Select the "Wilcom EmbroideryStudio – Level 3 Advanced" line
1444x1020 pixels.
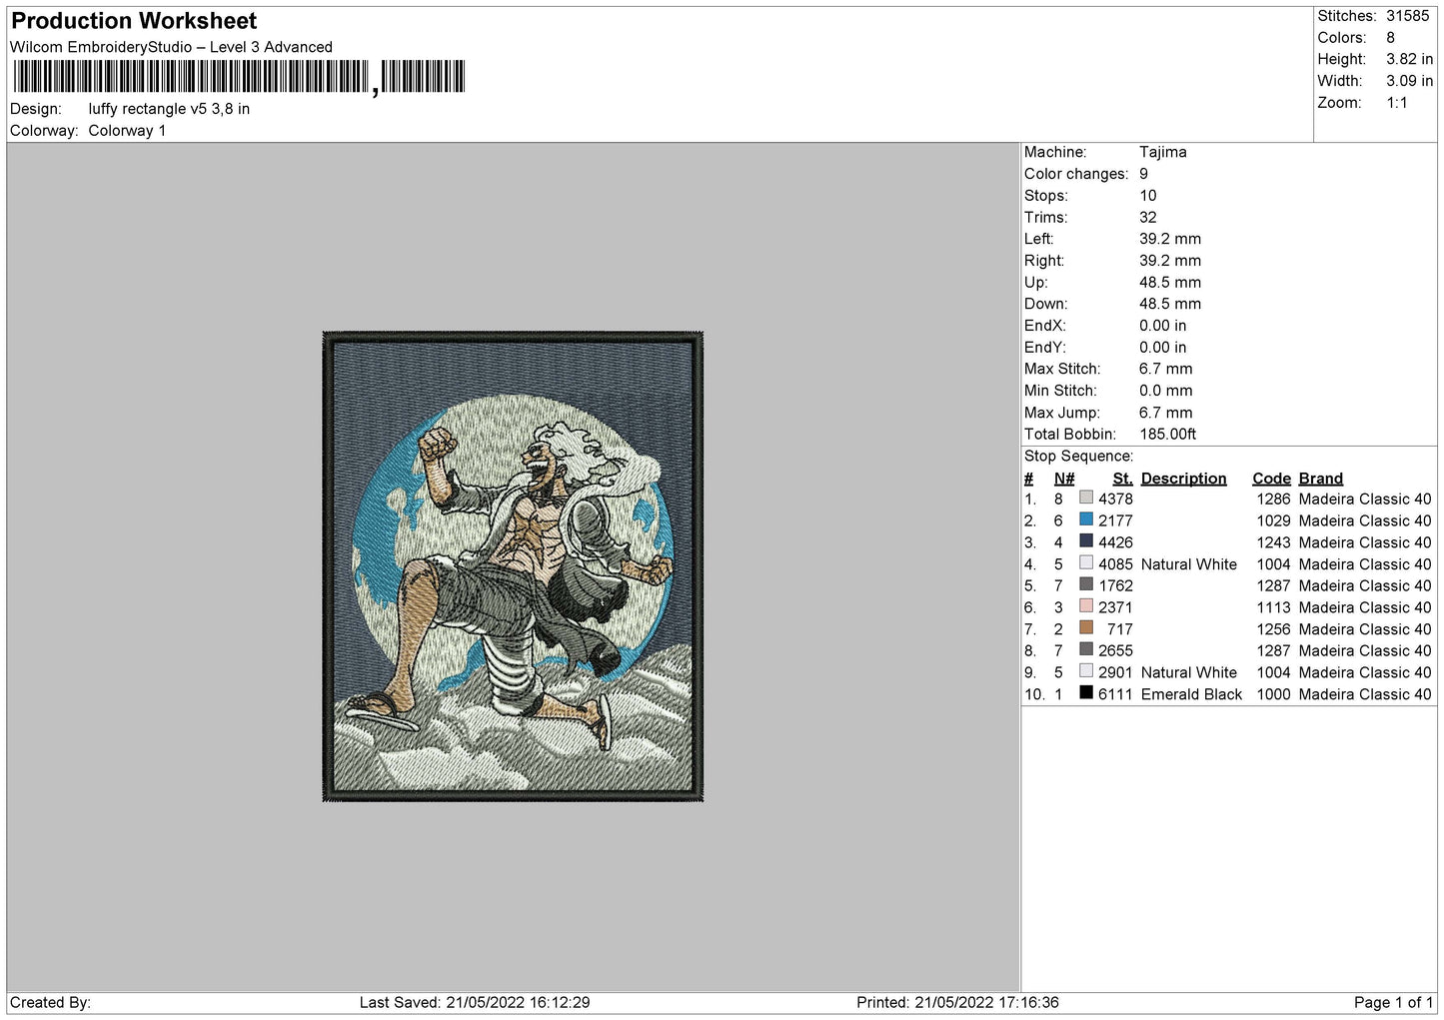(171, 47)
